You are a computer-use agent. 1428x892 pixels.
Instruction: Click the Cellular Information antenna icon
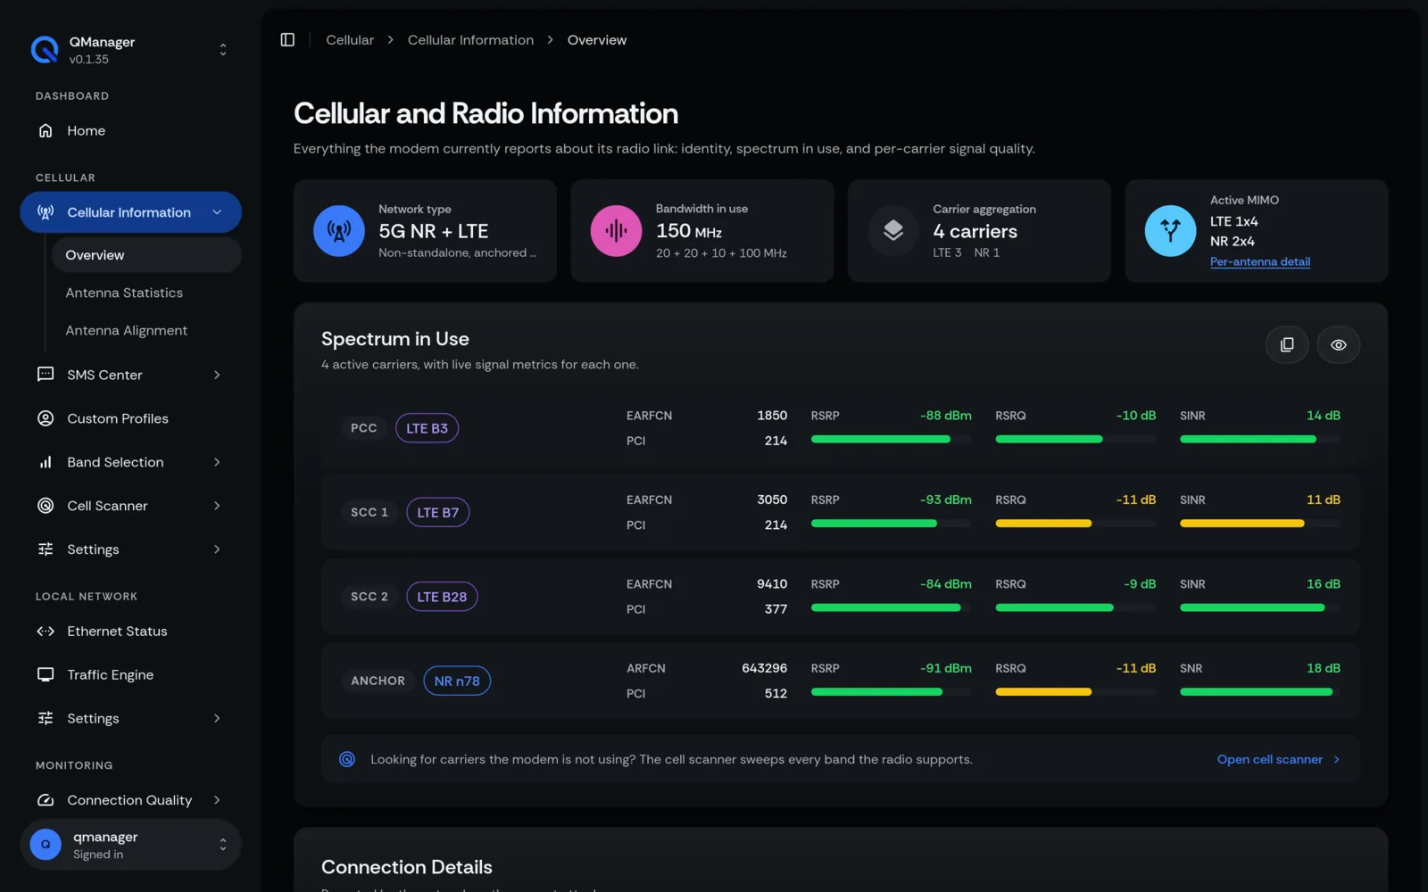point(46,212)
